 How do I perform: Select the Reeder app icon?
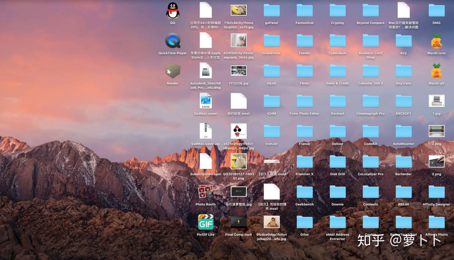(172, 71)
